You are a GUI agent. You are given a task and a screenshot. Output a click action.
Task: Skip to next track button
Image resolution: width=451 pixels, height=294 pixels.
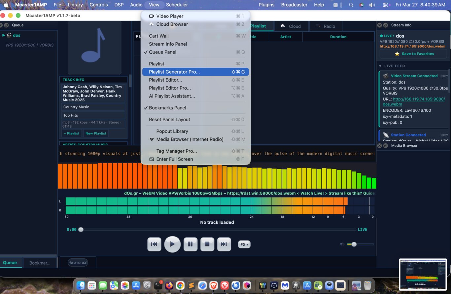[224, 244]
